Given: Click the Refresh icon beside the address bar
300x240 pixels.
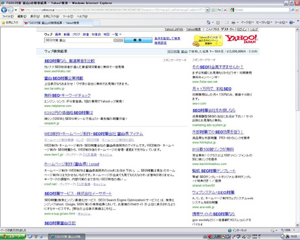Looking at the screenshot, I should click(x=219, y=10).
